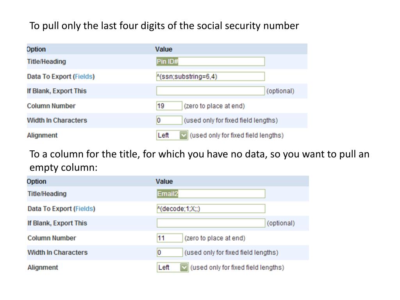Click the Value column header in the first table
400x300 pixels.
point(164,49)
